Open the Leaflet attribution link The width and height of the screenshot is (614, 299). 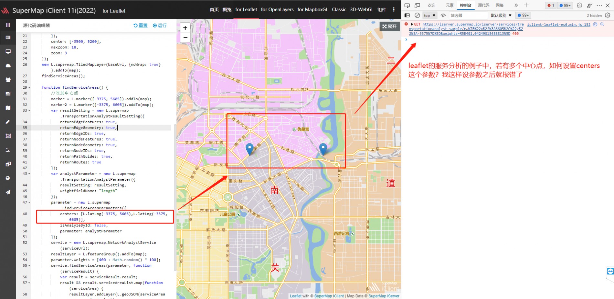coord(296,296)
